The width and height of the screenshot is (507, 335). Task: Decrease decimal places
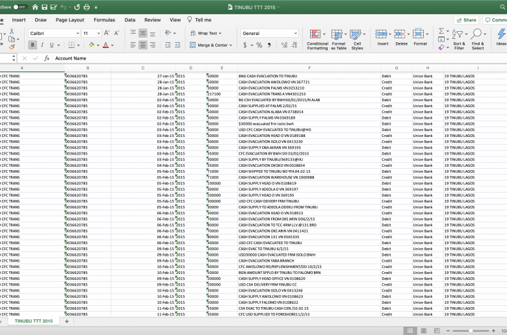pyautogui.click(x=294, y=45)
